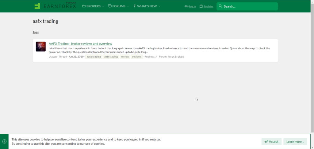Click the page vertical scrollbar

click(312, 68)
